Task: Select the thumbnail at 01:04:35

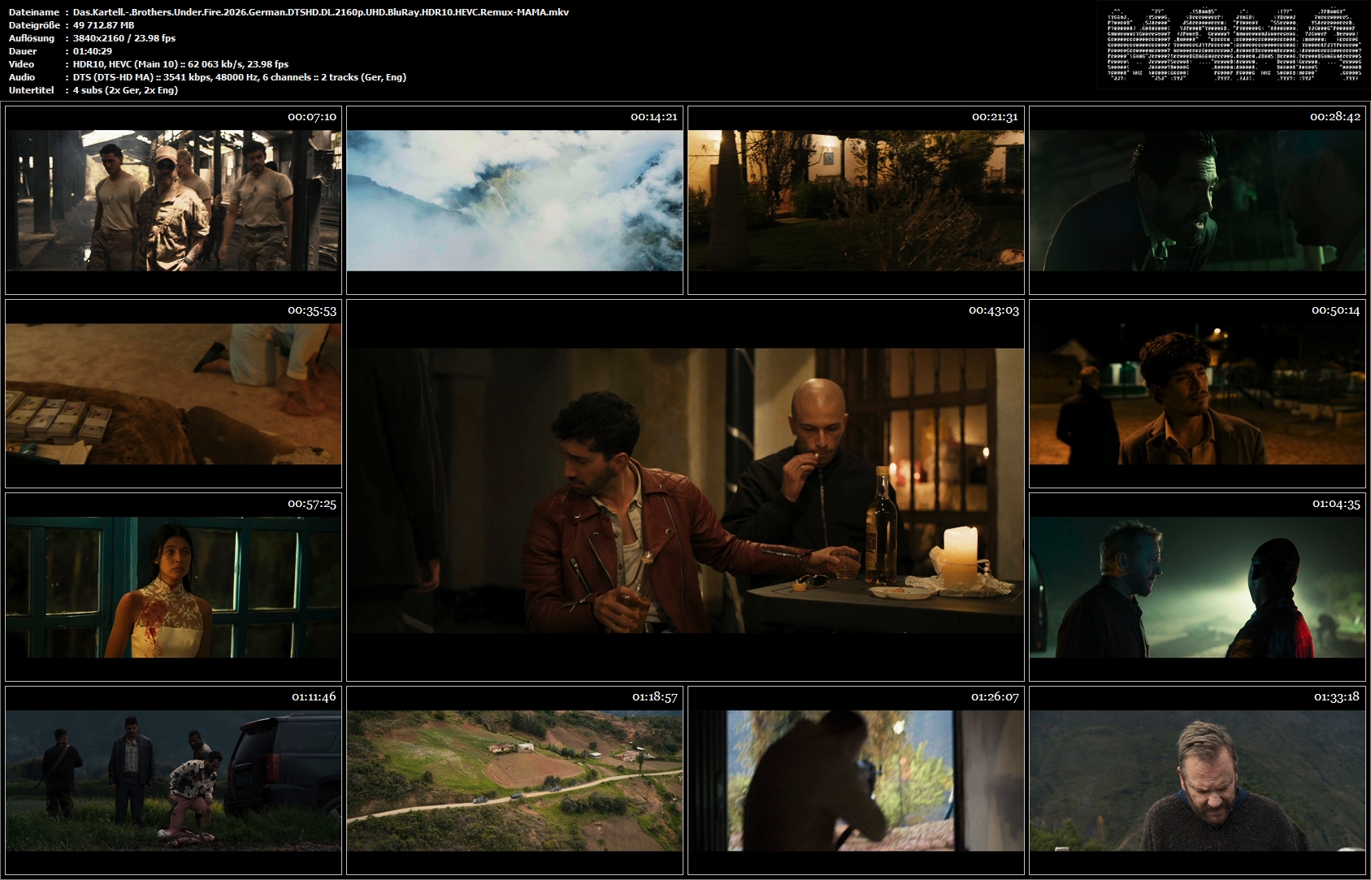Action: coord(1197,587)
